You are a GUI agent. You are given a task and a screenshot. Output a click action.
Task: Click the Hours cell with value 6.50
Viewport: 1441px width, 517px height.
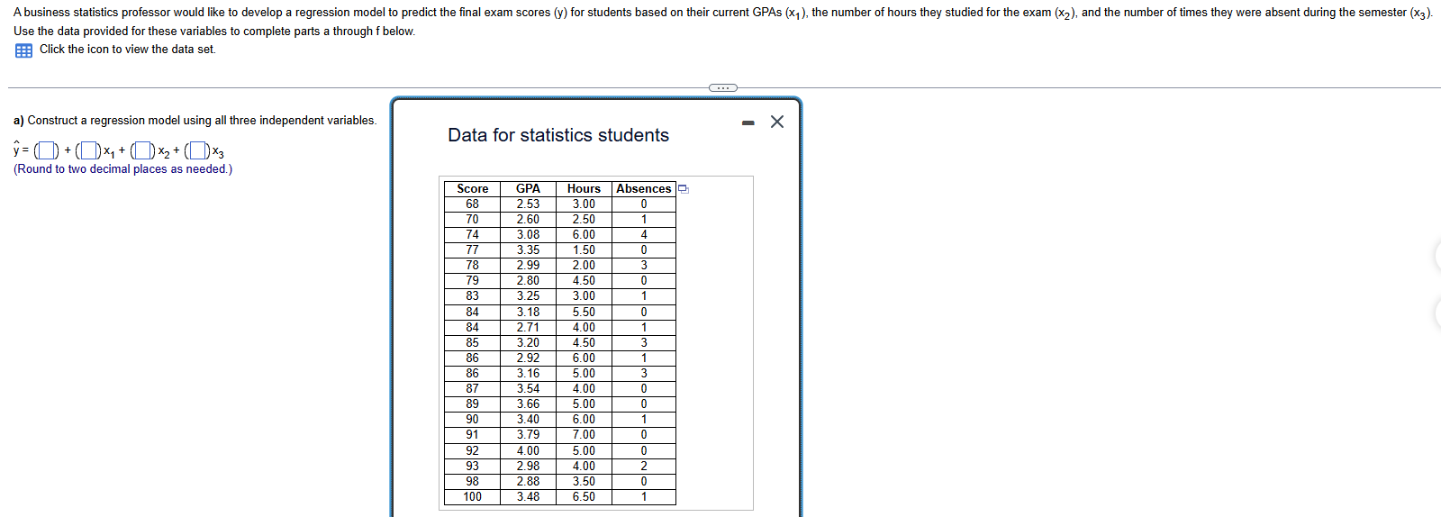coord(584,497)
